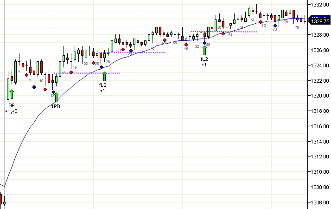The width and height of the screenshot is (331, 209).
Task: Click the 1328.00 price axis label
Action: tap(319, 35)
